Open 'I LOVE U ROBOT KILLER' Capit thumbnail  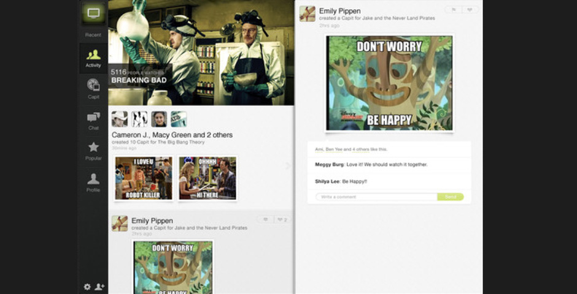[144, 178]
